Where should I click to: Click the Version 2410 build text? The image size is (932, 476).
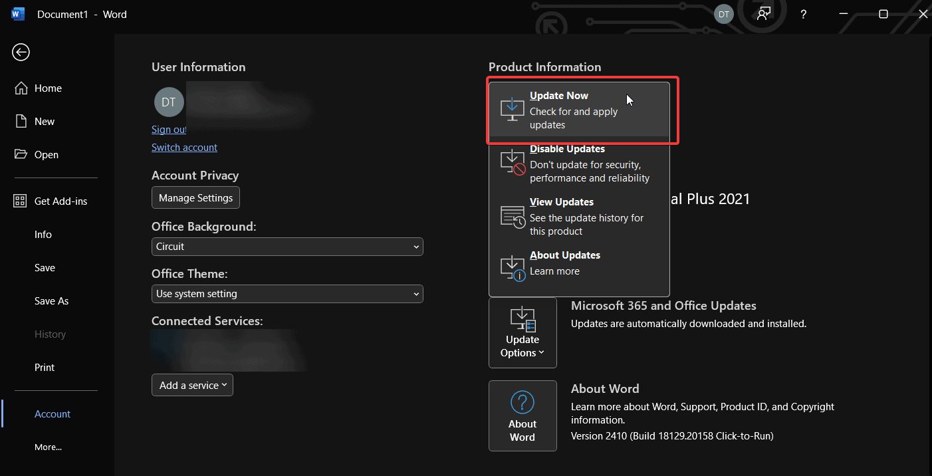(x=672, y=436)
